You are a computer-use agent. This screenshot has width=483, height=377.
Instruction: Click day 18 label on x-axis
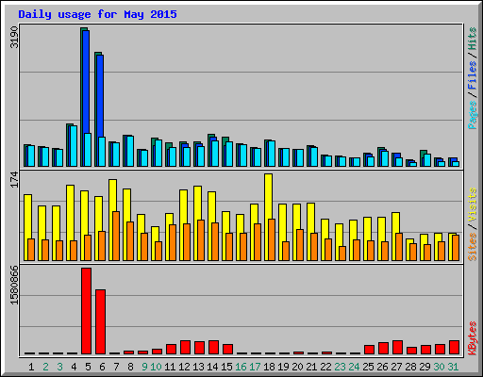click(269, 367)
